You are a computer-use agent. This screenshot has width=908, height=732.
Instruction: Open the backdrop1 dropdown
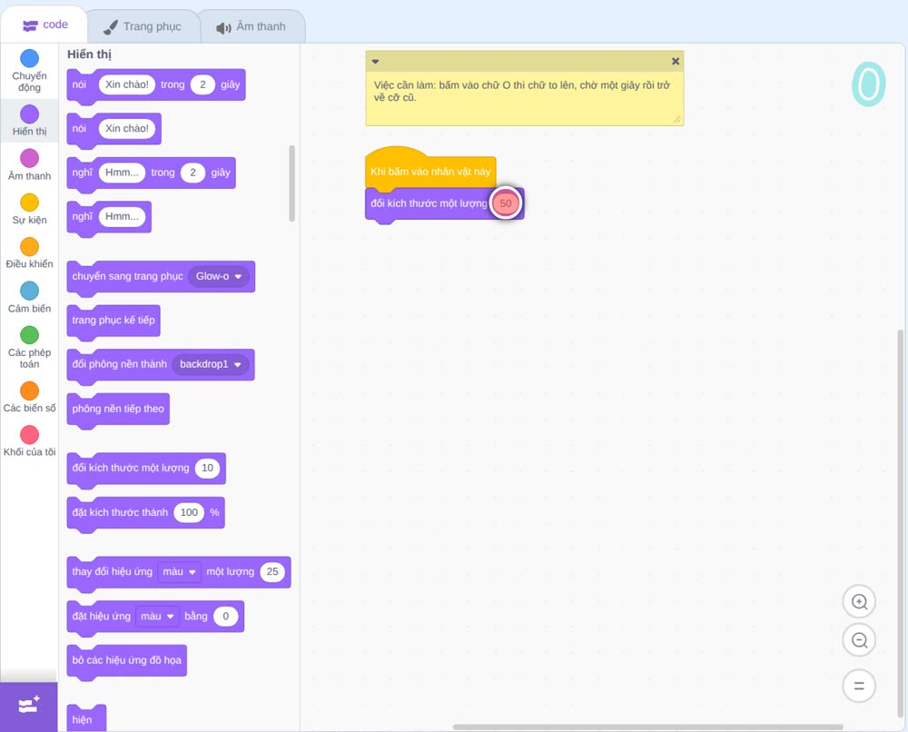211,364
